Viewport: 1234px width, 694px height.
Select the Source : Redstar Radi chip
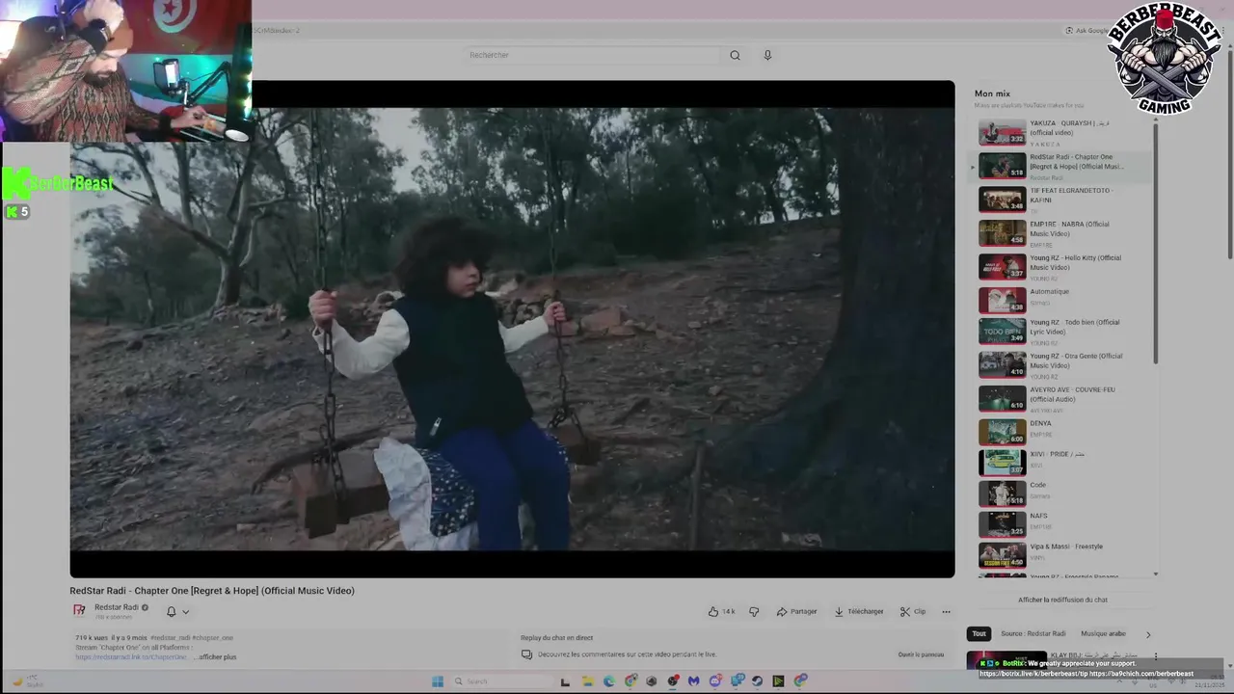[x=1033, y=633]
